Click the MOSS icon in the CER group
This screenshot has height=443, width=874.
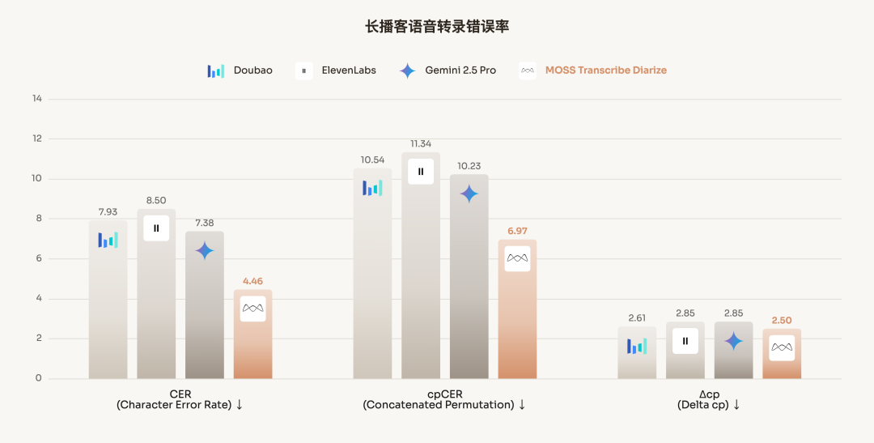(x=253, y=309)
